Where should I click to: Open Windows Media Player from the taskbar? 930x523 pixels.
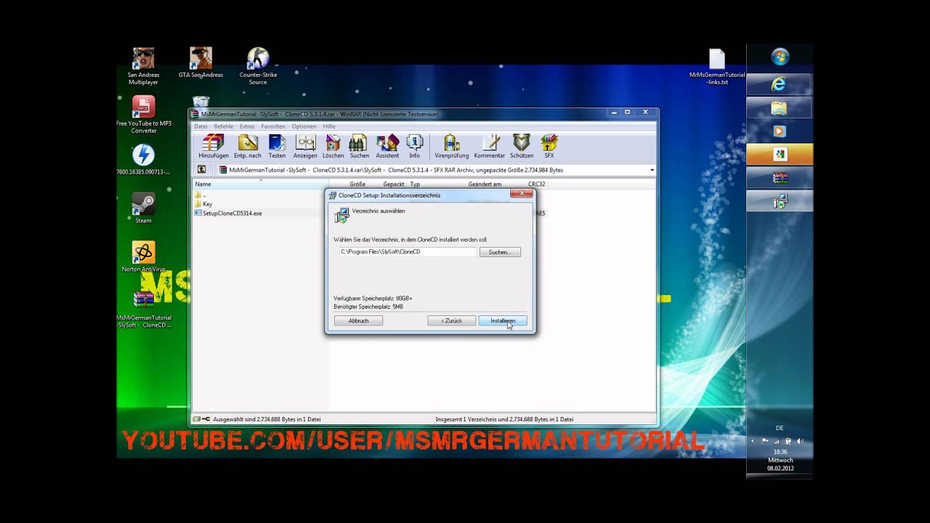click(x=779, y=131)
